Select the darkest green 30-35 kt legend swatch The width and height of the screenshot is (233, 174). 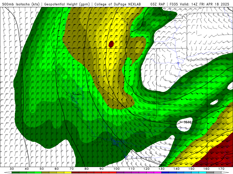coord(15,173)
